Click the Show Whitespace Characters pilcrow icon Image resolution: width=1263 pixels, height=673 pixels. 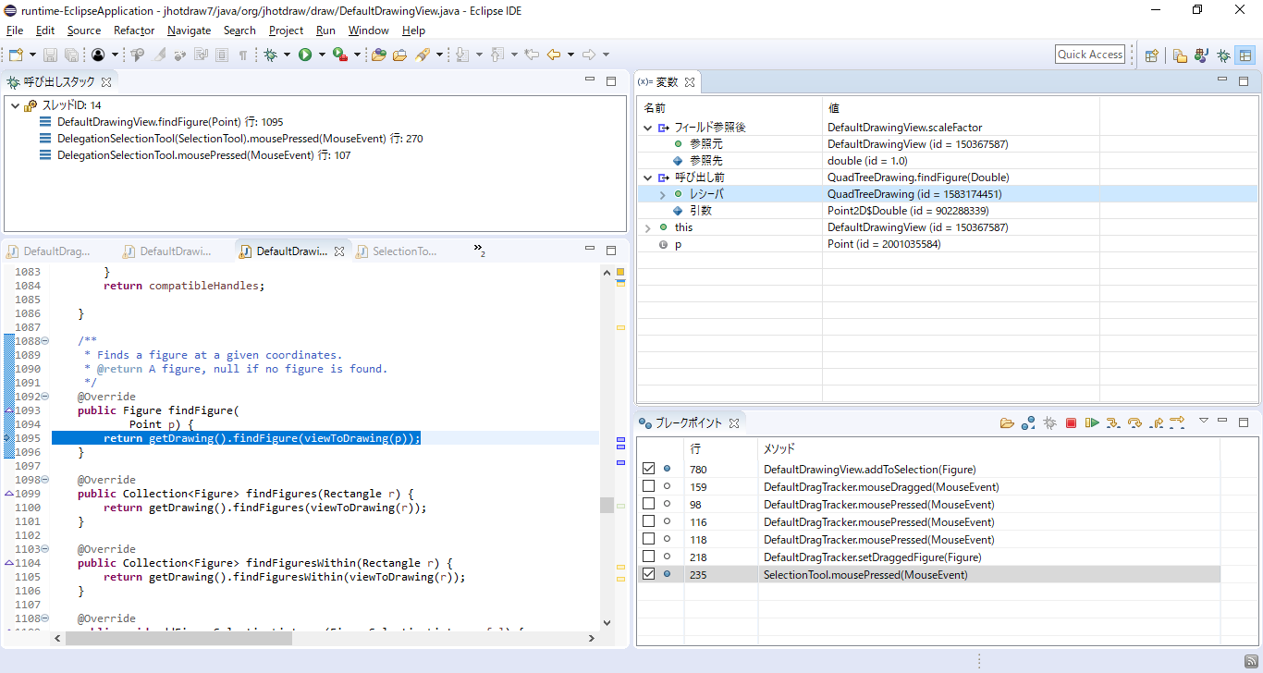pos(242,55)
